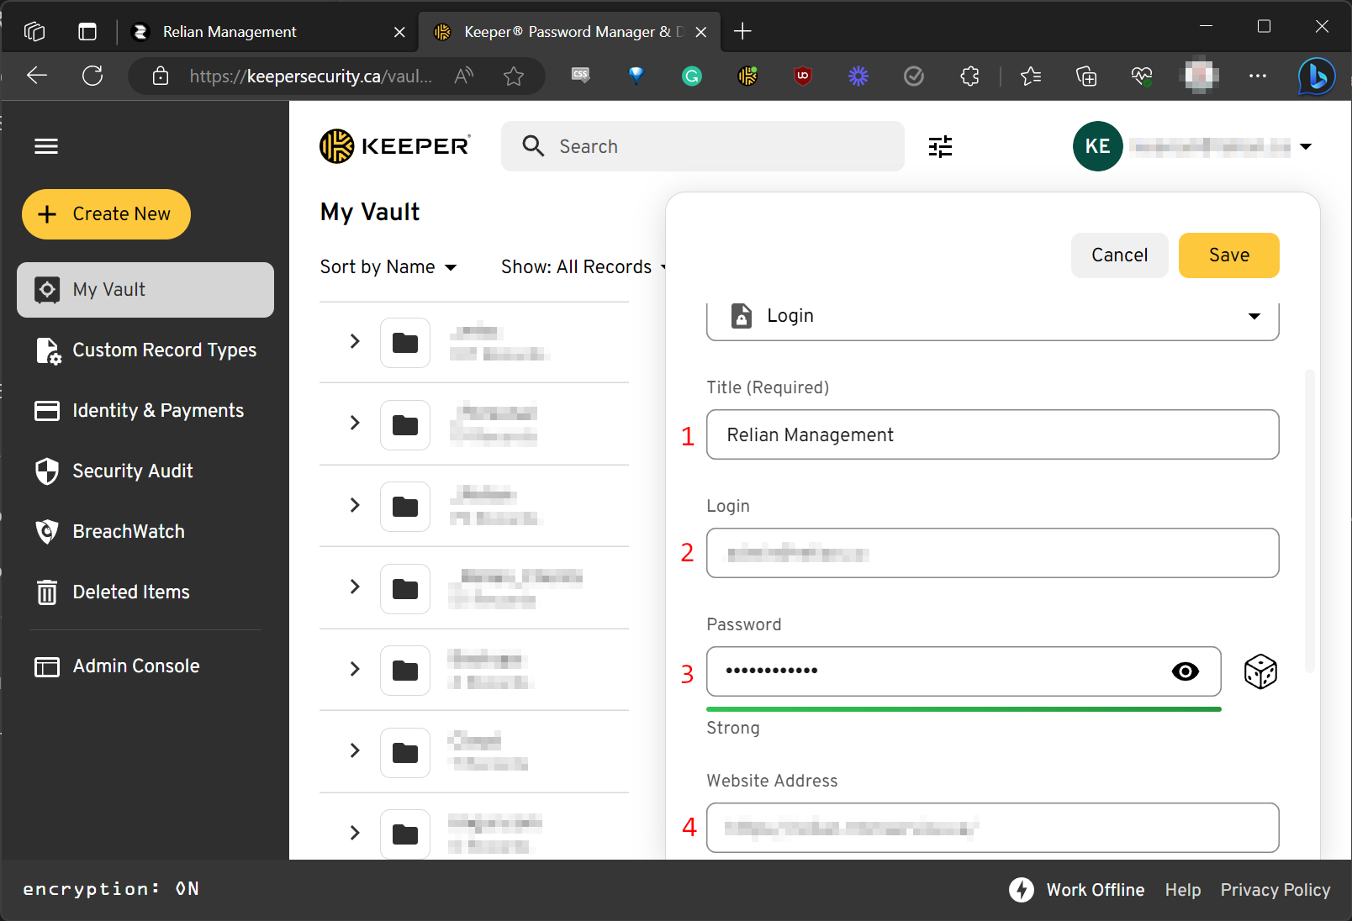Open the Keeper browser extension icon
This screenshot has height=921, width=1352.
click(747, 76)
